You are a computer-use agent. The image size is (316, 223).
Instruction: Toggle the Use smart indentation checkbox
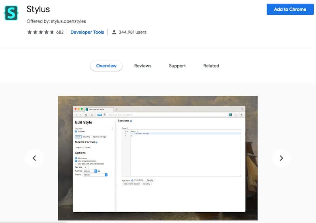pyautogui.click(x=76, y=161)
